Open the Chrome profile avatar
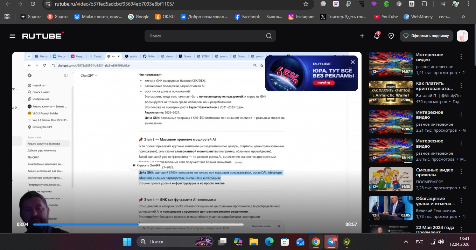Viewport: 476px width, 250px height. tap(456, 4)
